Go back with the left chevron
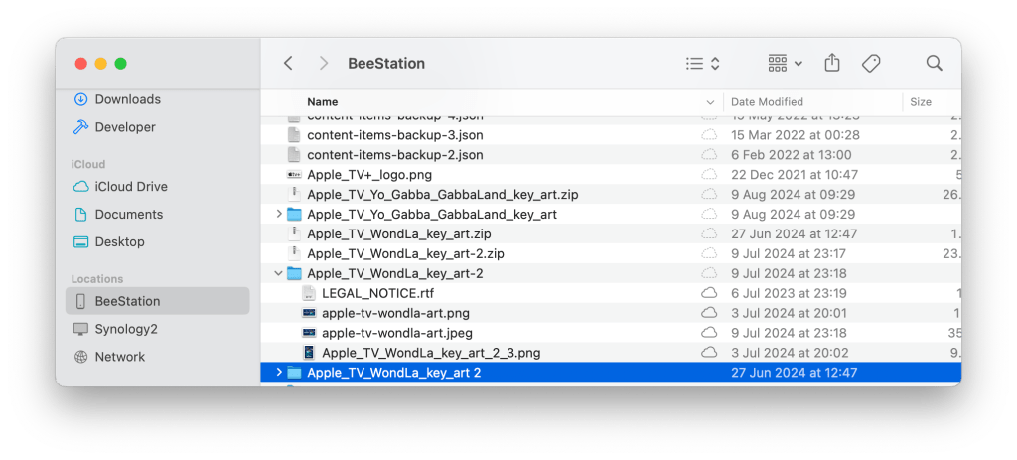The height and width of the screenshot is (460, 1017). pos(288,63)
